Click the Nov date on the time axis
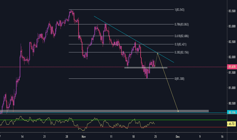The image size is (237, 140). (84, 136)
